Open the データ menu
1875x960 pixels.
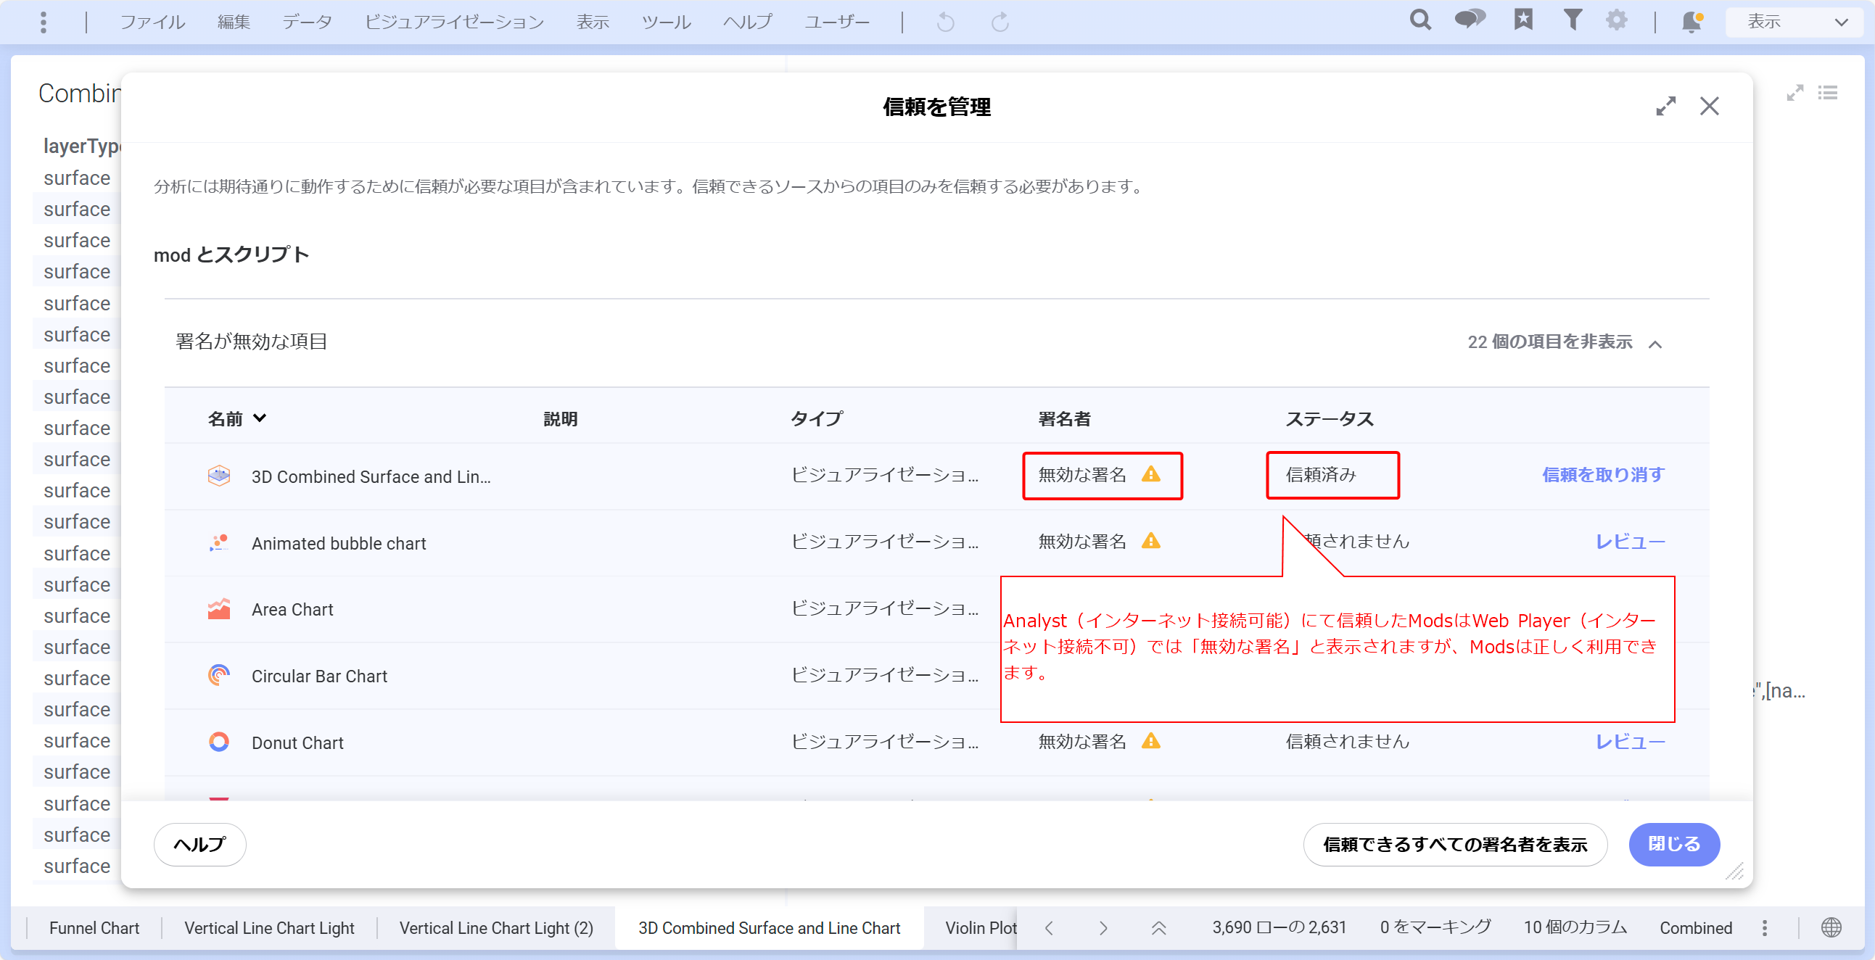[307, 22]
